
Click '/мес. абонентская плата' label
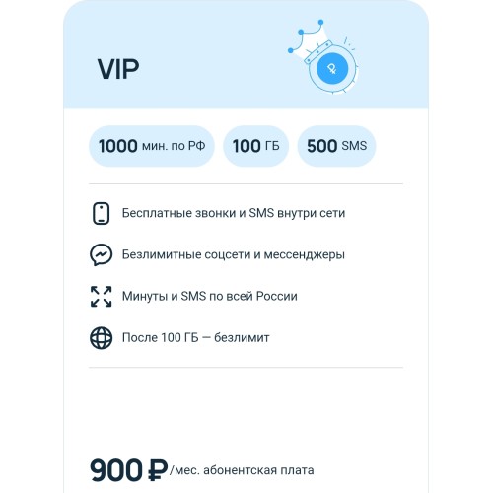(242, 470)
